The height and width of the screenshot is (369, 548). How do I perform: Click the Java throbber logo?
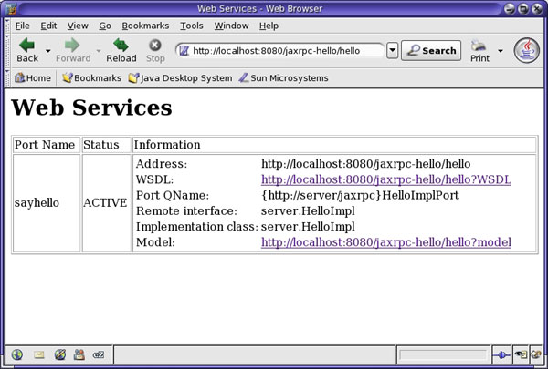coord(527,51)
